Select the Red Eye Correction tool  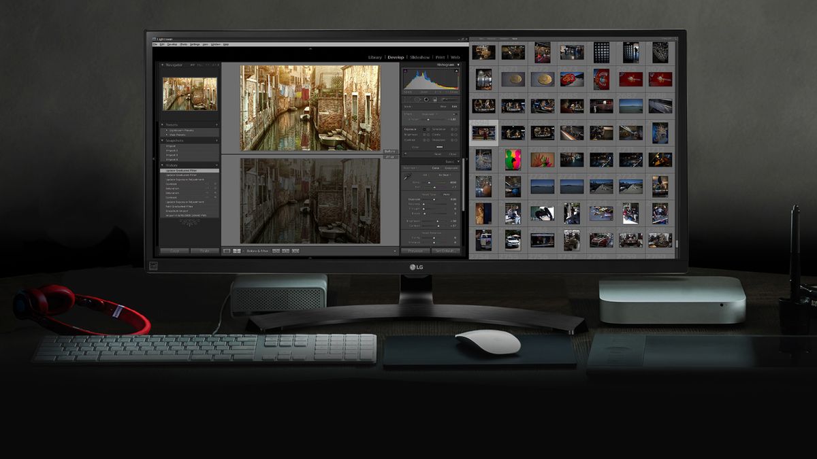tap(426, 99)
